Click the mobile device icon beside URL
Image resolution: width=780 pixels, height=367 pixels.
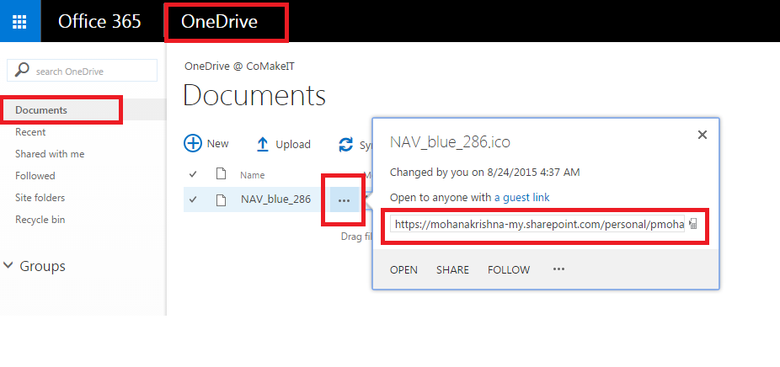693,224
